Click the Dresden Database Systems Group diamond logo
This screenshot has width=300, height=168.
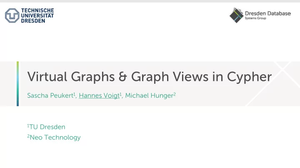pos(237,15)
